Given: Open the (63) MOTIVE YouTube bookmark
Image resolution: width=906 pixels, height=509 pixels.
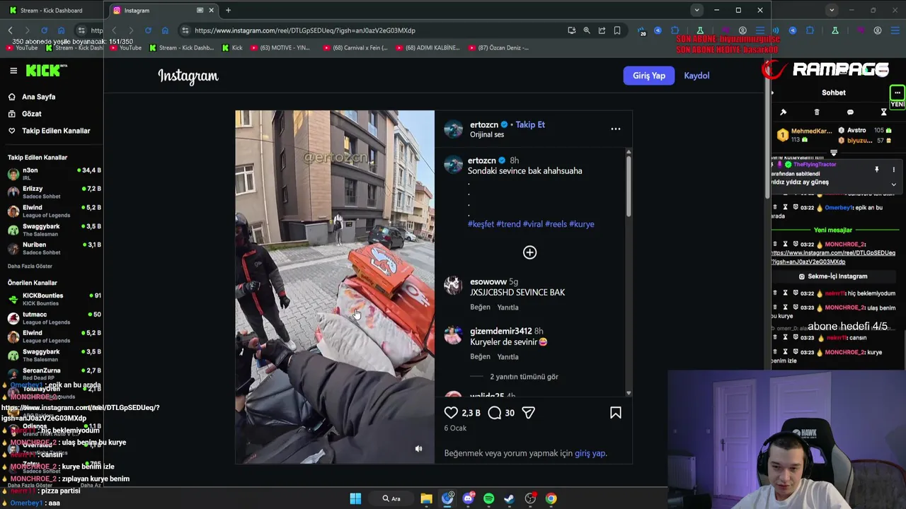Looking at the screenshot, I should point(280,48).
